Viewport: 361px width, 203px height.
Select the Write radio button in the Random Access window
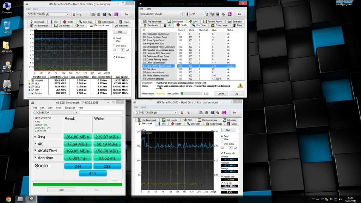(x=114, y=41)
